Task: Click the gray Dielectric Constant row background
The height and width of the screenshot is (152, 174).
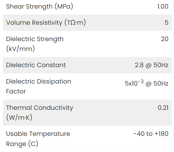Action: [x=87, y=65]
